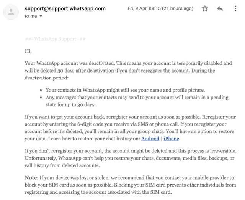Click the faded '##- WhatsApp Support -##' header
Image resolution: width=245 pixels, height=200 pixels.
click(55, 39)
